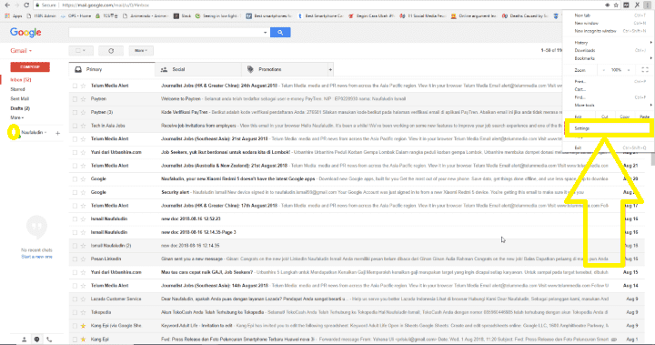655x345 pixels.
Task: Open the Drafts (2) label
Action: point(20,108)
